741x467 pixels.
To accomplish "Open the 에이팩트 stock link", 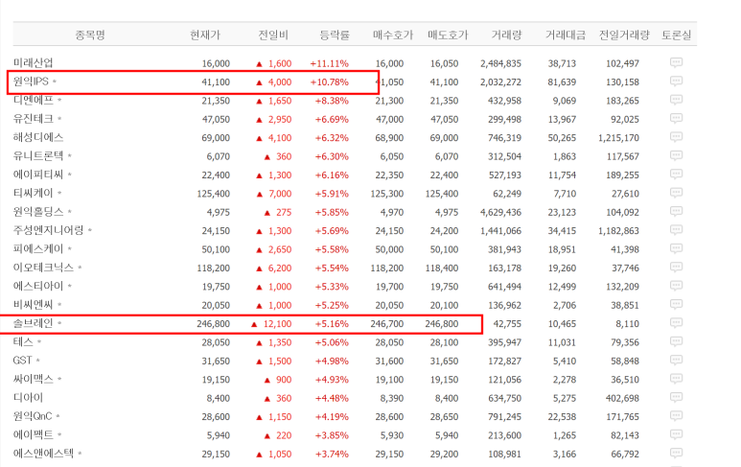I will (34, 434).
